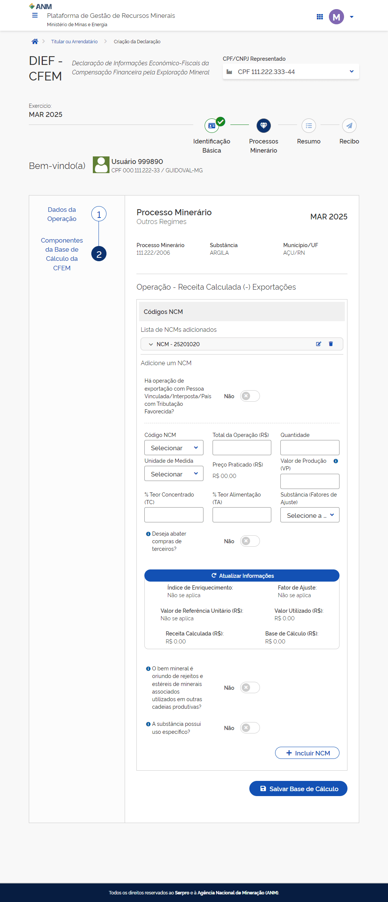Open the Unidade de Medida dropdown

174,474
